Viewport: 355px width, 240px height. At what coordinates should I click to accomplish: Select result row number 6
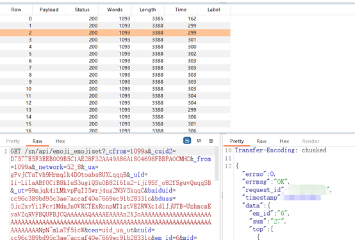[115, 61]
